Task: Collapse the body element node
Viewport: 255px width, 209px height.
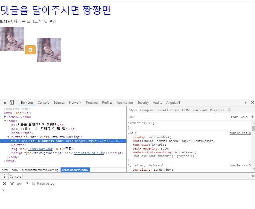Action: click(x=5, y=121)
